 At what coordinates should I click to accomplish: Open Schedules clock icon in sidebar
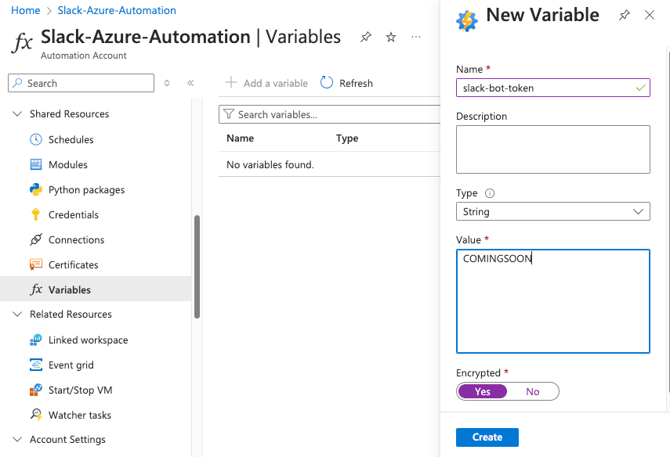click(x=36, y=139)
